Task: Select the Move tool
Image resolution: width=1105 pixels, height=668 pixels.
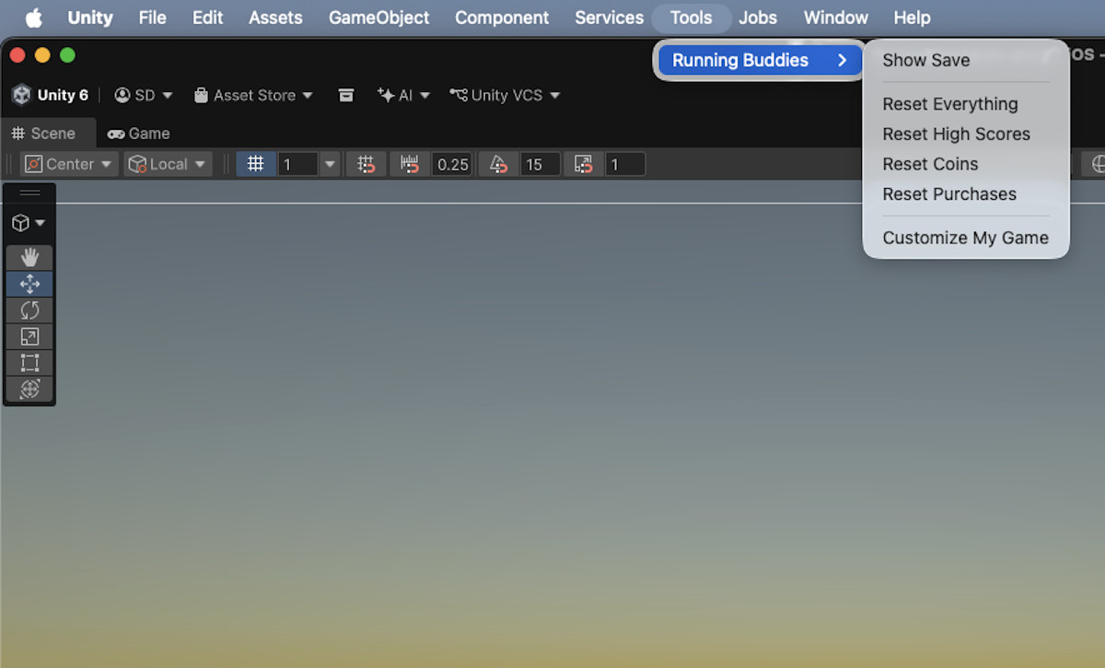Action: (29, 284)
